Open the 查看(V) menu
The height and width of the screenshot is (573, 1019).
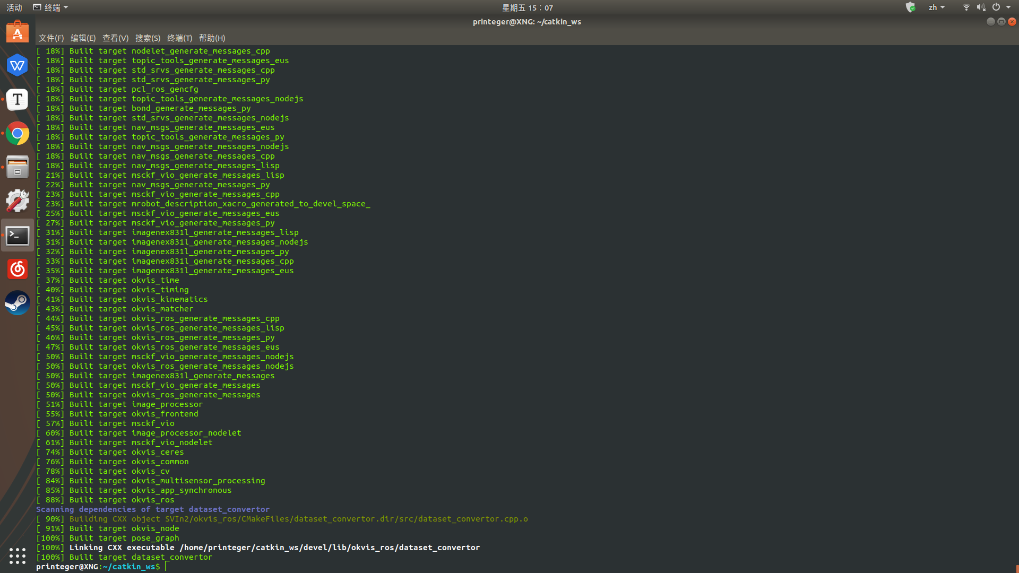115,38
